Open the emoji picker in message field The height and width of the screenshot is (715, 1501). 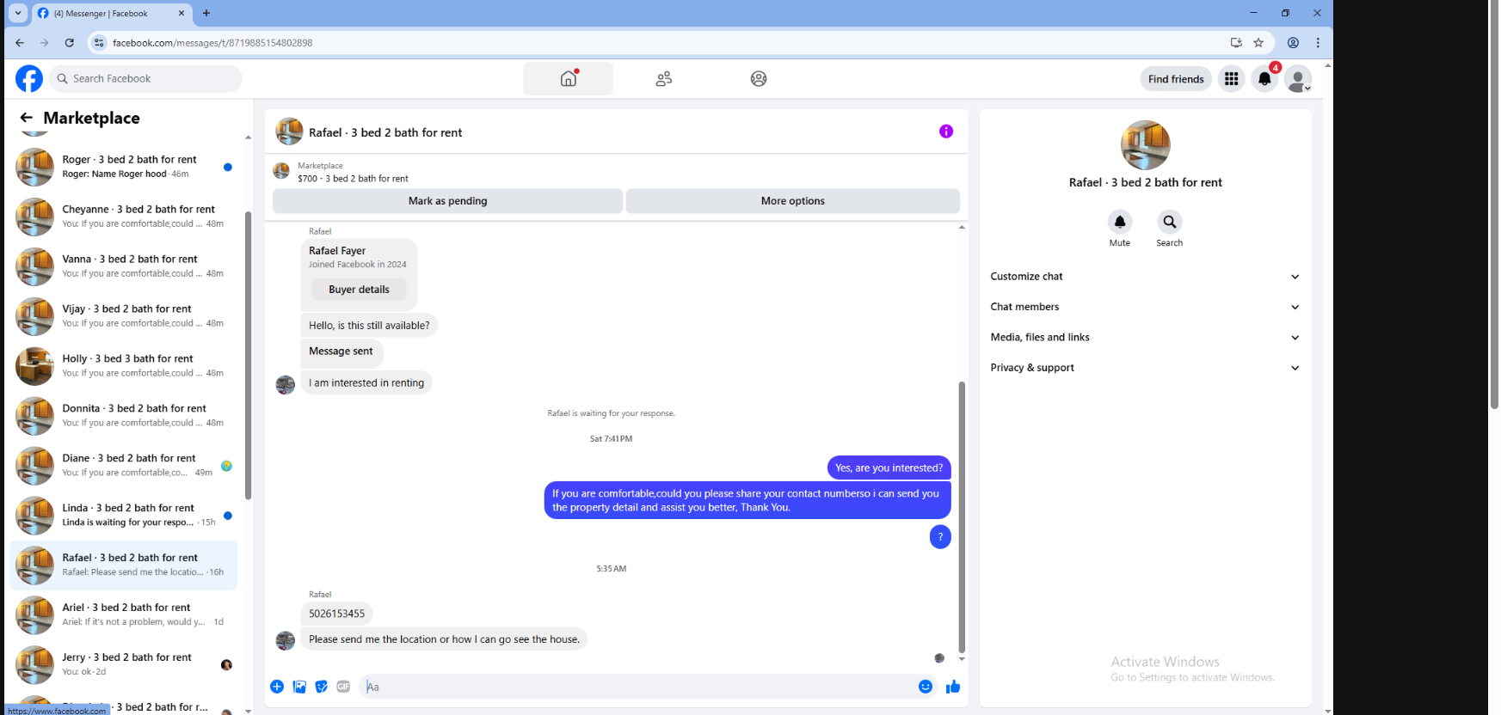point(926,687)
